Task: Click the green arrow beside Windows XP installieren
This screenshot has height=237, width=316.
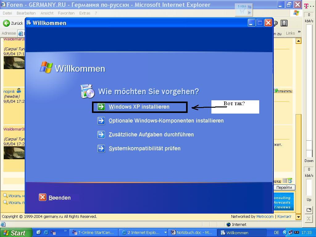Action: (101, 107)
